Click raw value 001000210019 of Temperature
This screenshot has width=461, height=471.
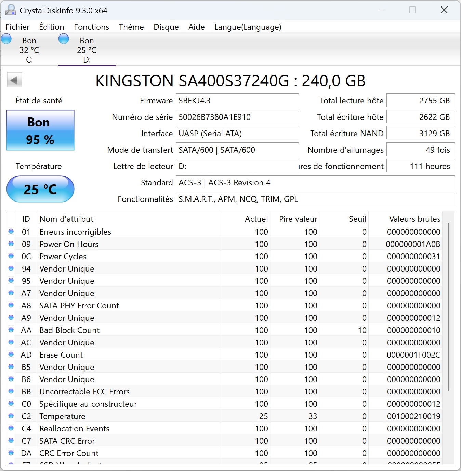[x=414, y=416]
